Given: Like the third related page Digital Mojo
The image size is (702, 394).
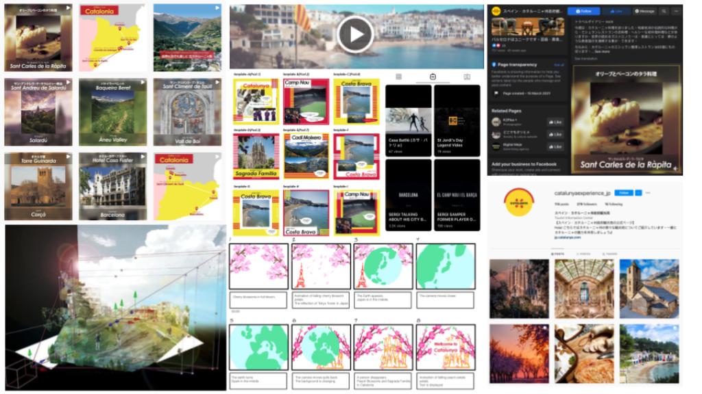Looking at the screenshot, I should [555, 146].
